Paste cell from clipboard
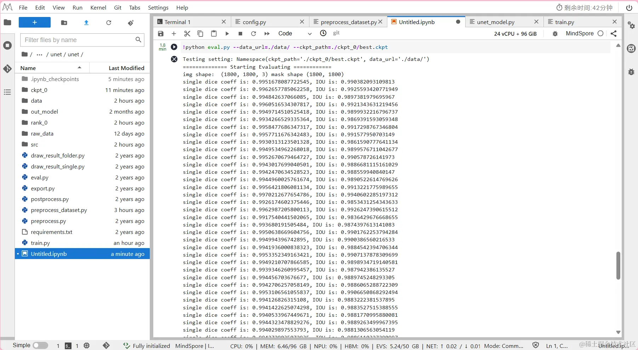 [214, 34]
